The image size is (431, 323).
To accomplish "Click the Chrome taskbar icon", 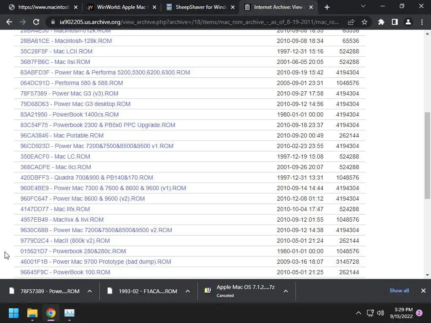I will pos(51,313).
